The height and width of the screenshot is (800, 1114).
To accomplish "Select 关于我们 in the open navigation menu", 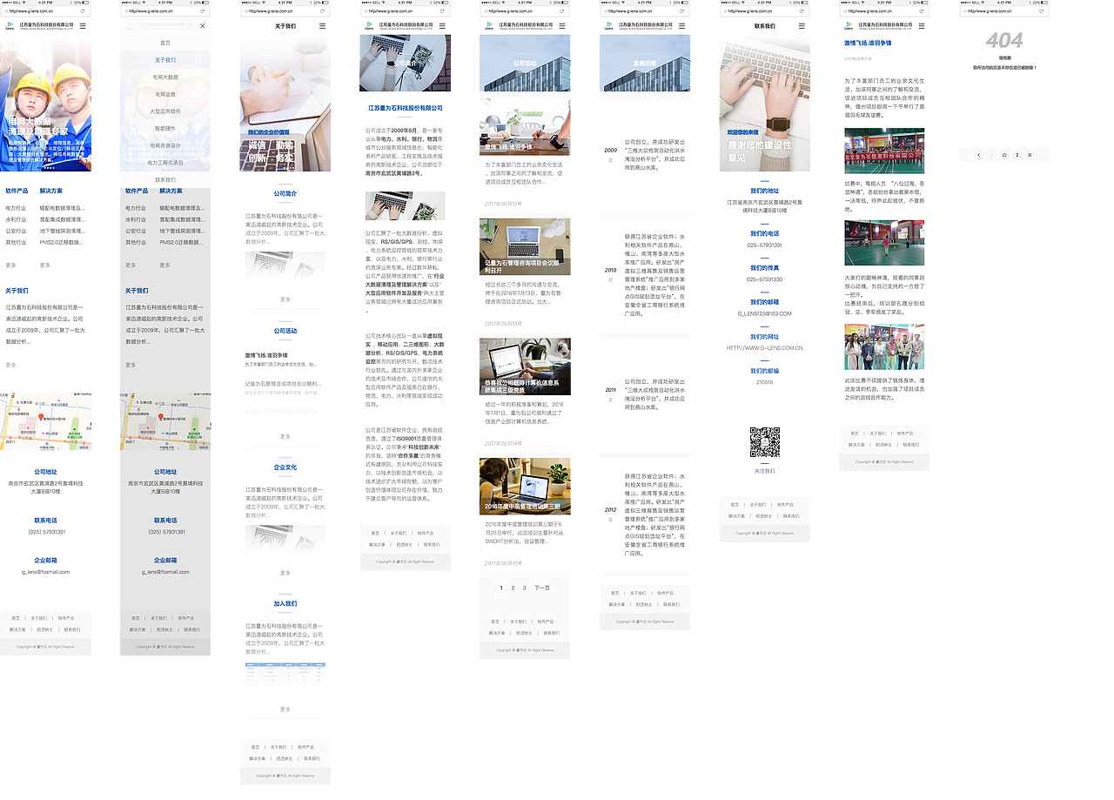I will [165, 60].
